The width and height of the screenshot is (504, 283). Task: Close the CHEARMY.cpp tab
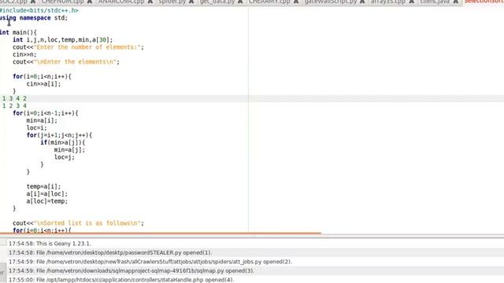tap(296, 2)
